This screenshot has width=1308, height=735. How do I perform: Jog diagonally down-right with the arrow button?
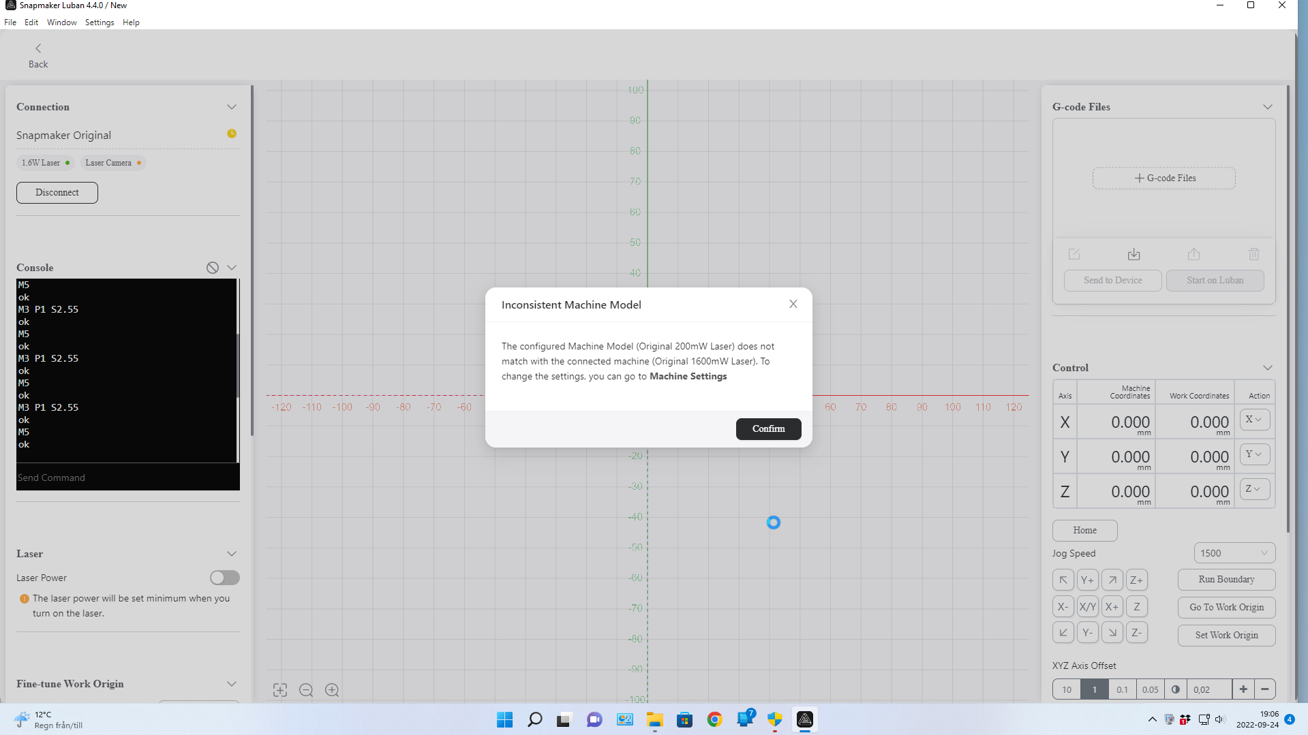coord(1112,633)
